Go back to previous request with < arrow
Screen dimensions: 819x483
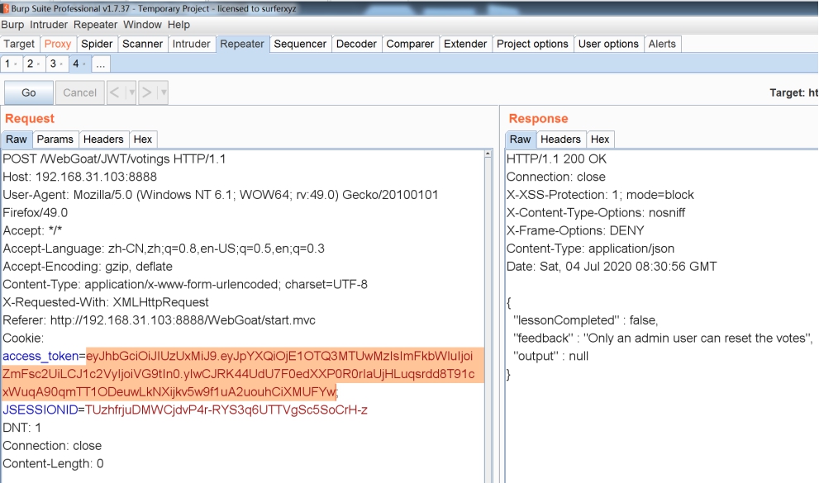115,92
